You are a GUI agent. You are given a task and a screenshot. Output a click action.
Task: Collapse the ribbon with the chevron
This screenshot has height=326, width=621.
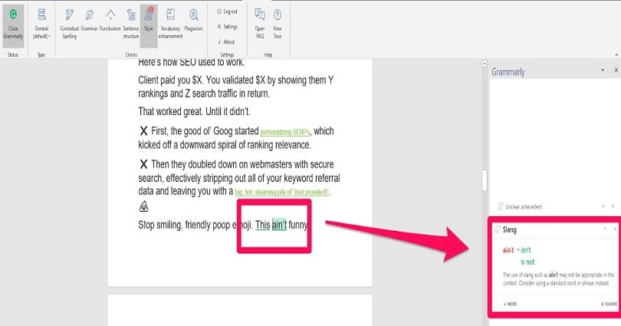pyautogui.click(x=616, y=54)
